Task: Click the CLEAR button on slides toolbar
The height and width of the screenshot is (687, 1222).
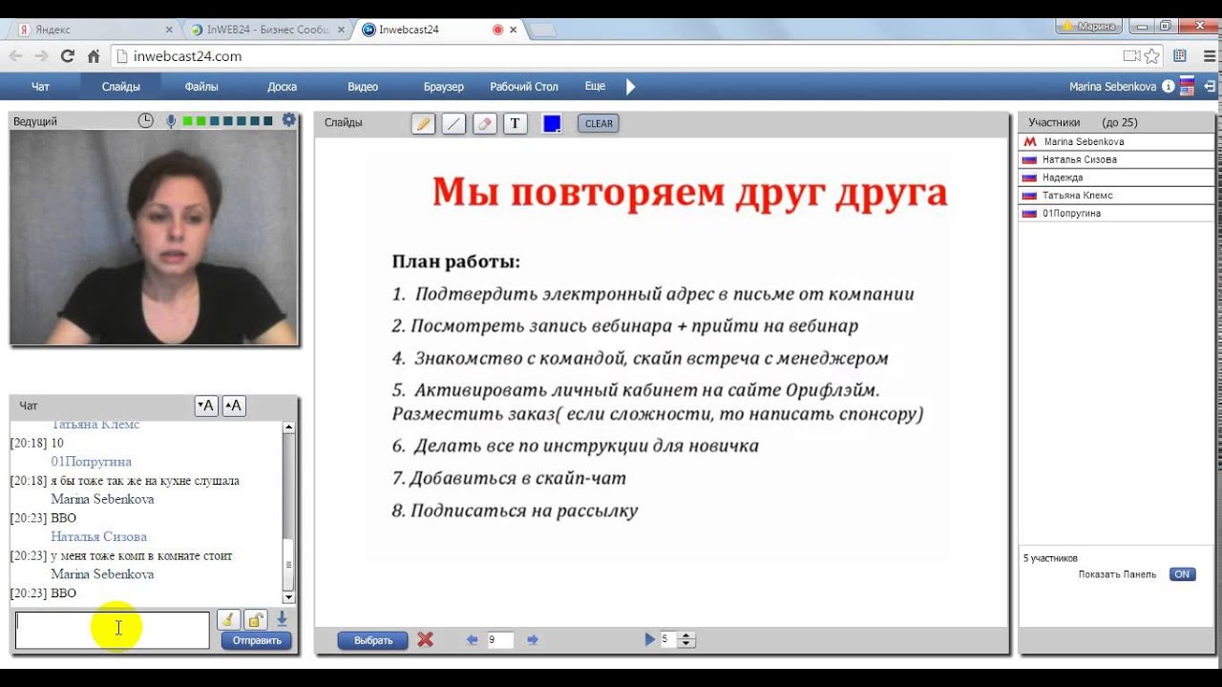Action: (599, 123)
